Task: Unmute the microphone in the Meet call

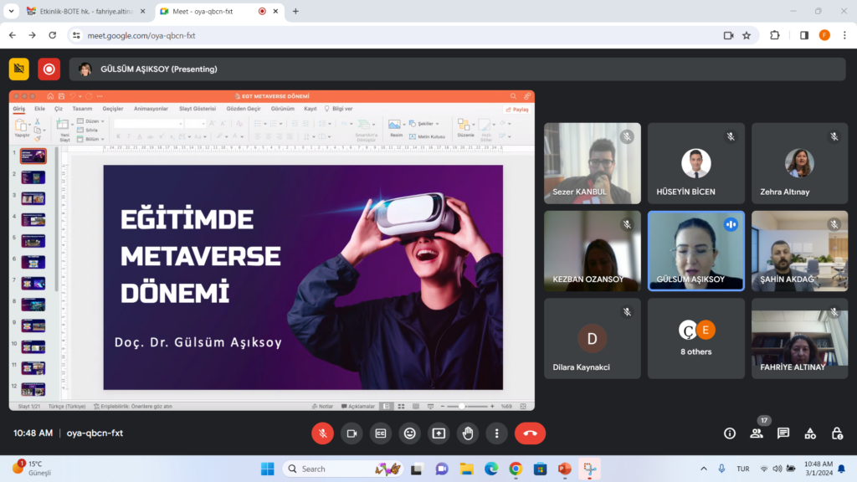Action: tap(322, 433)
